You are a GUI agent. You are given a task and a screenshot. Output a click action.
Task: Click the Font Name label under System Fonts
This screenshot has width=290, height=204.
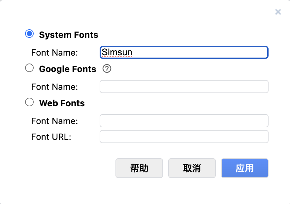tap(54, 52)
